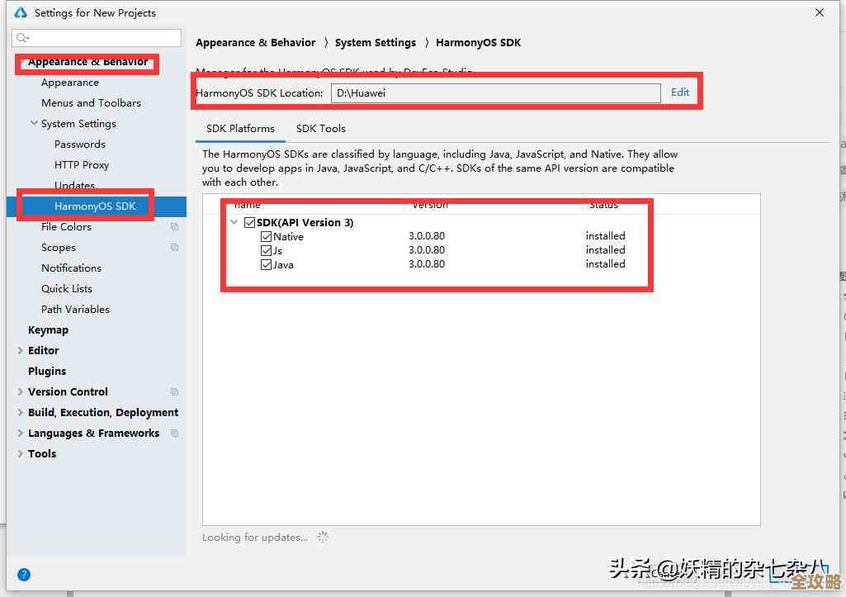Select Menus and Toolbars in the sidebar
The width and height of the screenshot is (846, 597).
[91, 103]
